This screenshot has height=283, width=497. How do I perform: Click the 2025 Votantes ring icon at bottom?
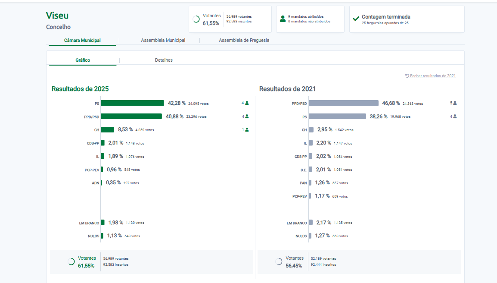[x=71, y=261]
